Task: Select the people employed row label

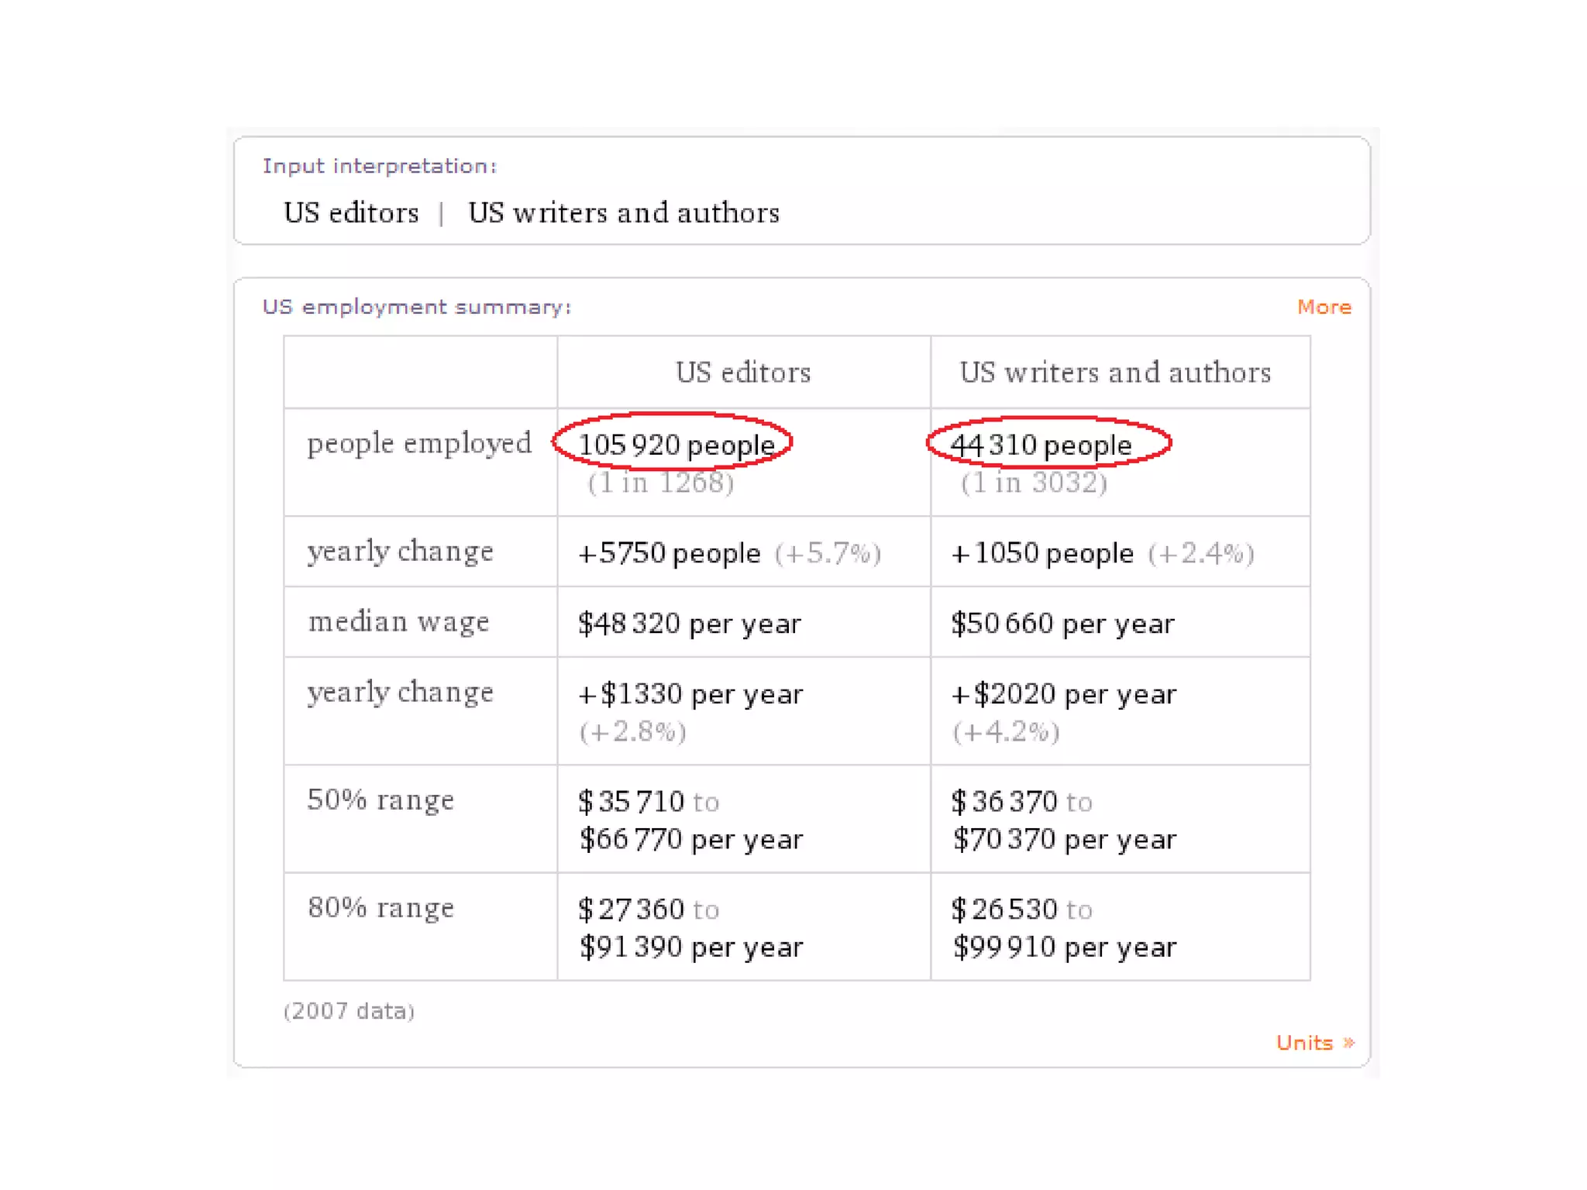Action: click(419, 444)
